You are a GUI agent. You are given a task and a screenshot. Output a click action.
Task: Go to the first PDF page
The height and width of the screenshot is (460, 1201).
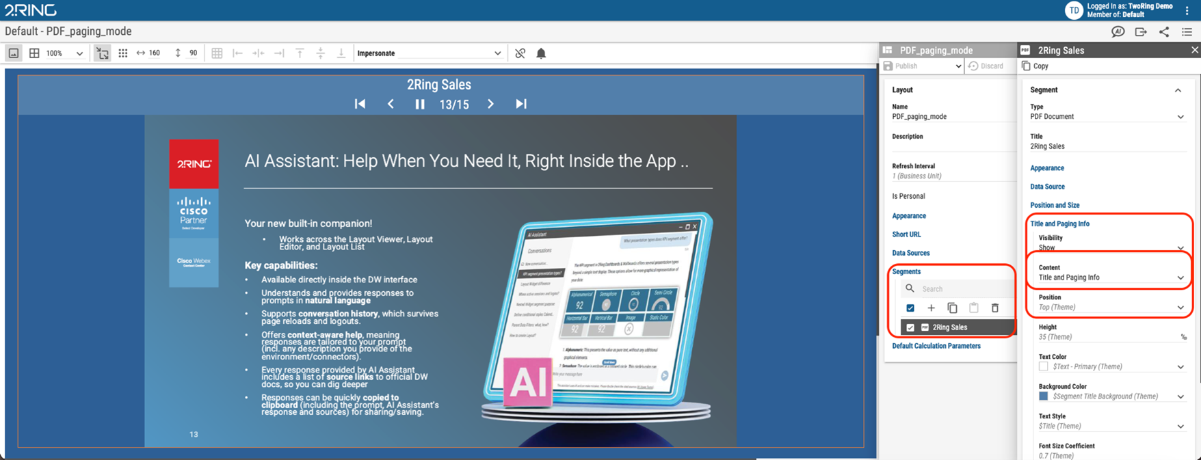tap(360, 104)
